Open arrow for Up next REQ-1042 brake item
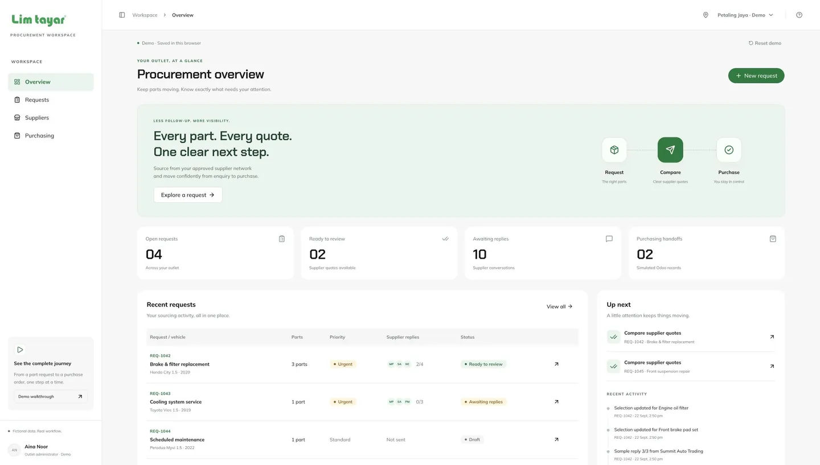The height and width of the screenshot is (465, 820). 772,337
